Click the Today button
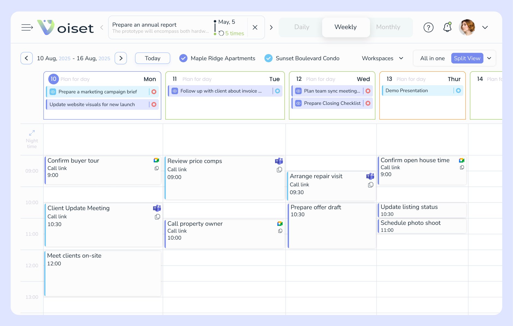Viewport: 513px width, 326px height. [152, 58]
